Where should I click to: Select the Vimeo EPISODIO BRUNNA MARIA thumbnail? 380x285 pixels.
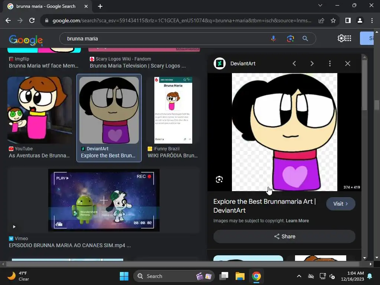[x=104, y=200]
